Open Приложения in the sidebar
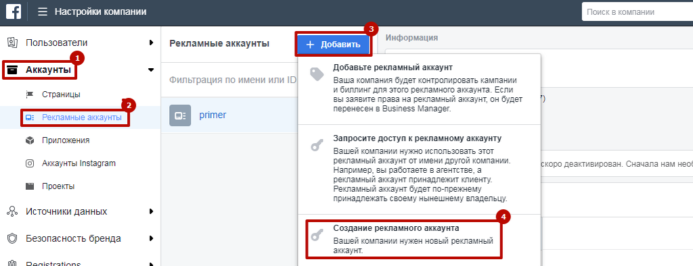 coord(66,140)
